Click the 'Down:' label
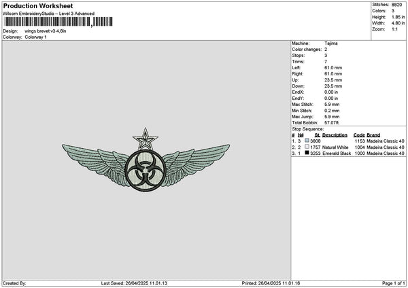408x288 pixels. point(299,86)
